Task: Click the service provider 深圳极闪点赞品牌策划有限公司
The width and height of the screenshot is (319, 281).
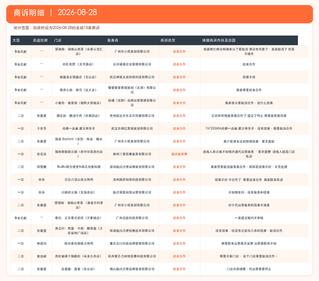Action: [x=132, y=167]
